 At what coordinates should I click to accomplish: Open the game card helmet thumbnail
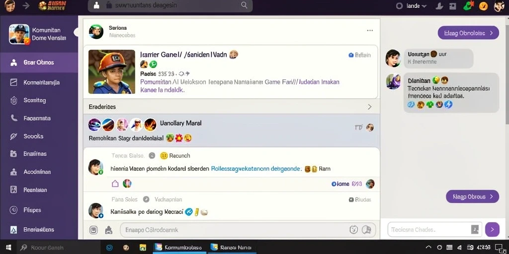[112, 71]
